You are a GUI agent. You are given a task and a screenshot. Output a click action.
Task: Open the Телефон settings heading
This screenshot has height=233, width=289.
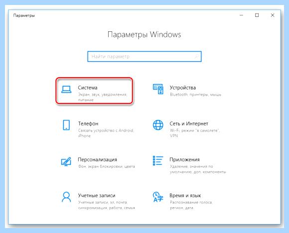click(x=88, y=123)
